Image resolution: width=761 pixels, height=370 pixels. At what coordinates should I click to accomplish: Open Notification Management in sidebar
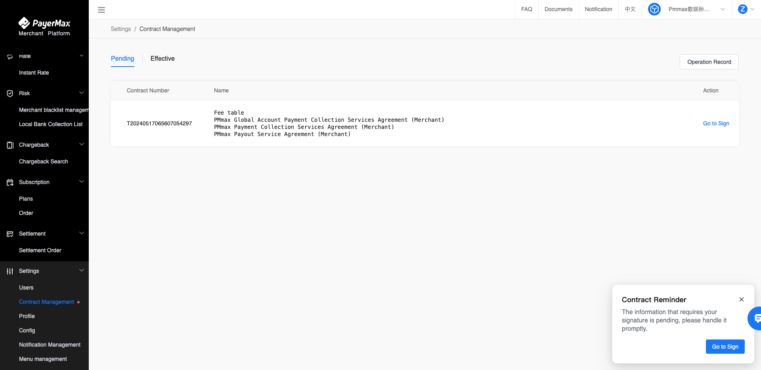(50, 345)
